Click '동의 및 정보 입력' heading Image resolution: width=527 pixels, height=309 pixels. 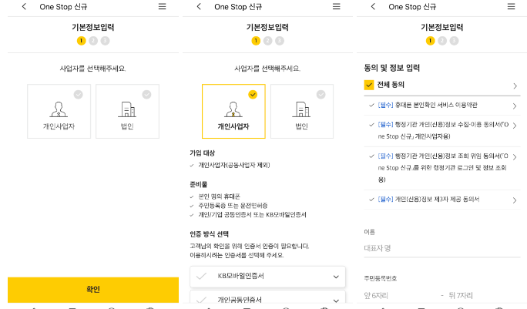point(392,68)
